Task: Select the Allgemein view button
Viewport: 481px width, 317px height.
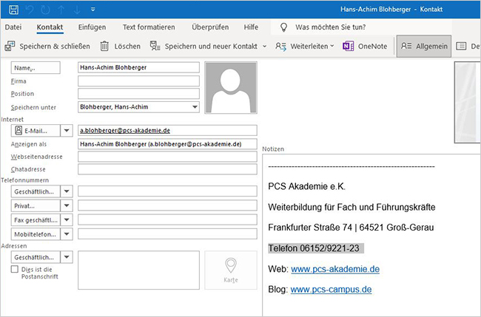Action: click(x=424, y=47)
